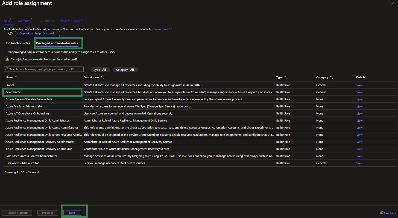Image resolution: width=398 pixels, height=218 pixels.
Task: View details for Azure IoT Operations Onboarding
Action: point(359,114)
